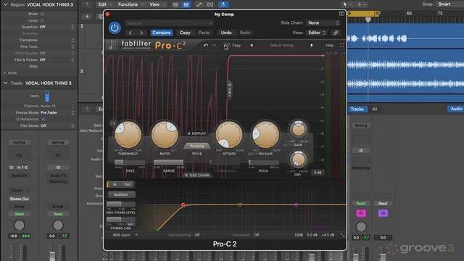The height and width of the screenshot is (261, 464).
Task: Toggle the Loop checkbox in Region inspector
Action: [42, 20]
